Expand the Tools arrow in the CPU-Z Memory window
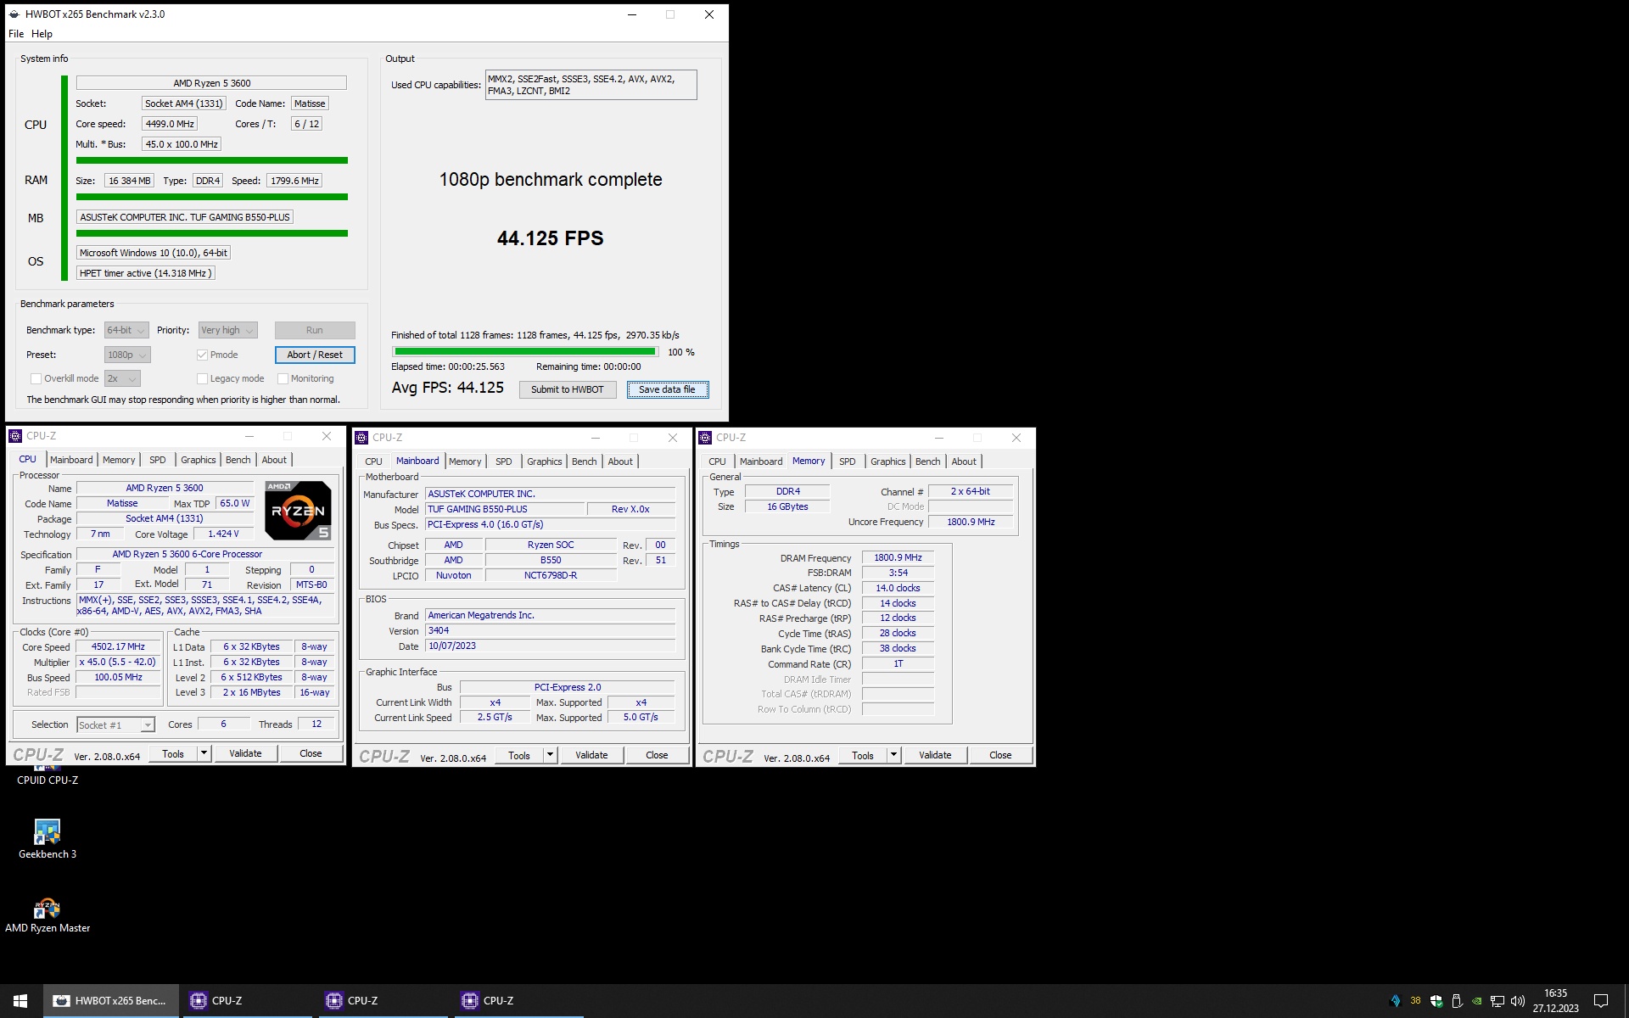Image resolution: width=1629 pixels, height=1018 pixels. (x=893, y=755)
